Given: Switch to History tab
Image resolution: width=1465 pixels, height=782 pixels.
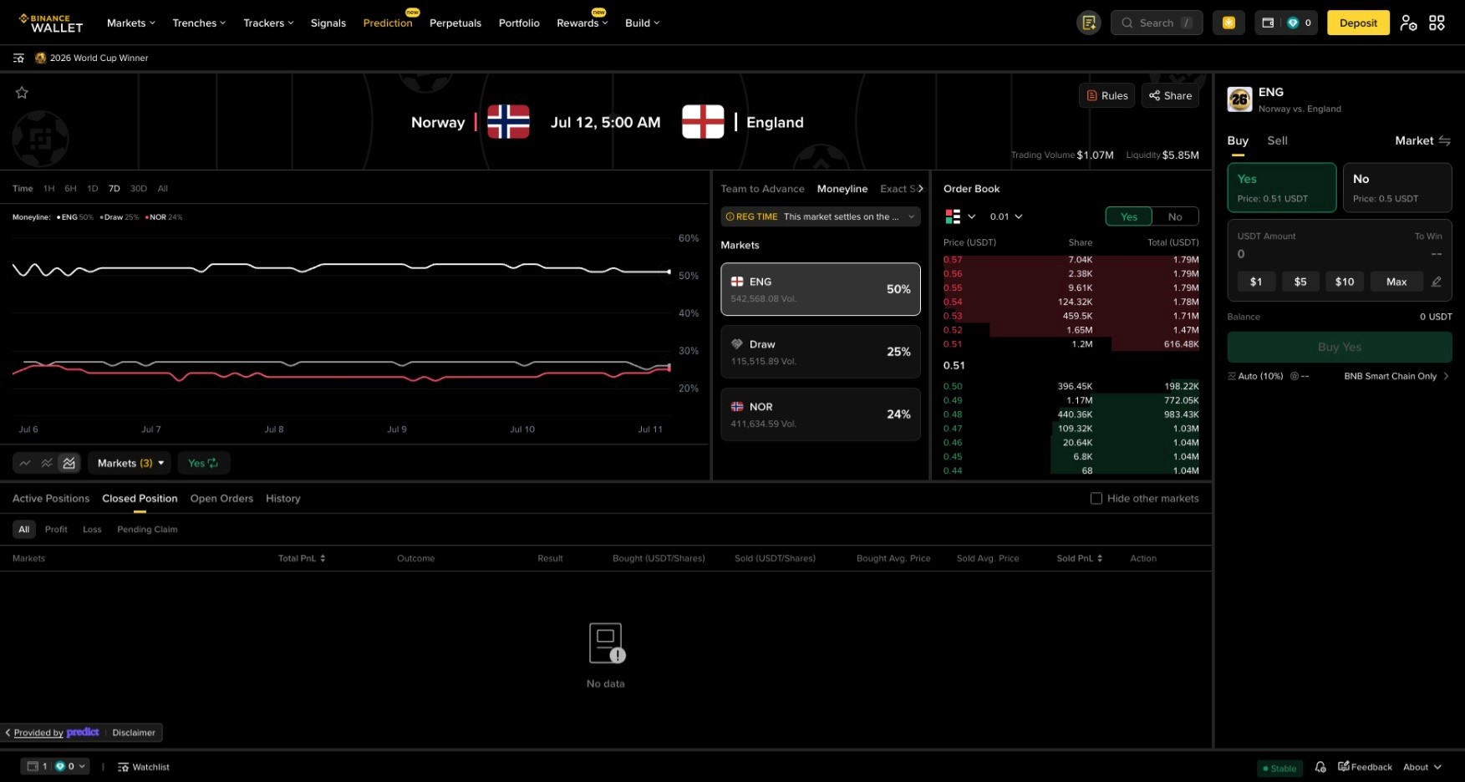Looking at the screenshot, I should tap(283, 499).
